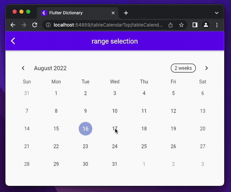The image size is (231, 192).
Task: Choose the greyed September 3 cell
Action: [203, 164]
